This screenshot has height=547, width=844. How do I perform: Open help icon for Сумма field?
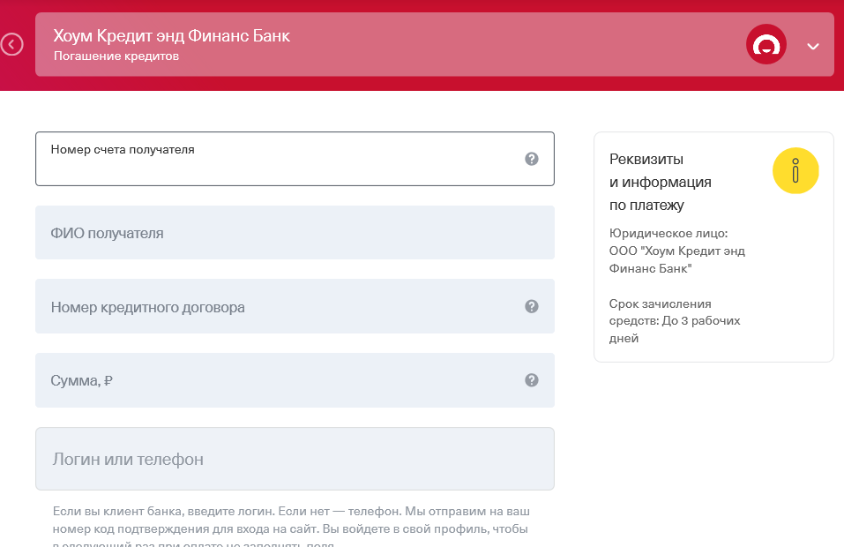pyautogui.click(x=531, y=380)
